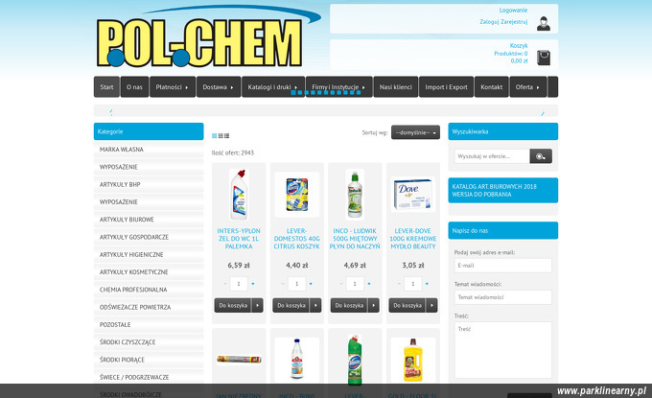Screen dimensions: 652x398
Task: Click quantity field for Inco Ludwik 500g
Action: pyautogui.click(x=355, y=284)
